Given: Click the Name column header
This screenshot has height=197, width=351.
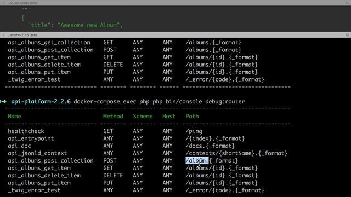Looking at the screenshot, I should tap(14, 116).
